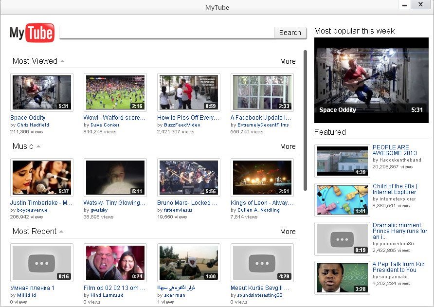Open More for the Most Recent section

[x=288, y=232]
